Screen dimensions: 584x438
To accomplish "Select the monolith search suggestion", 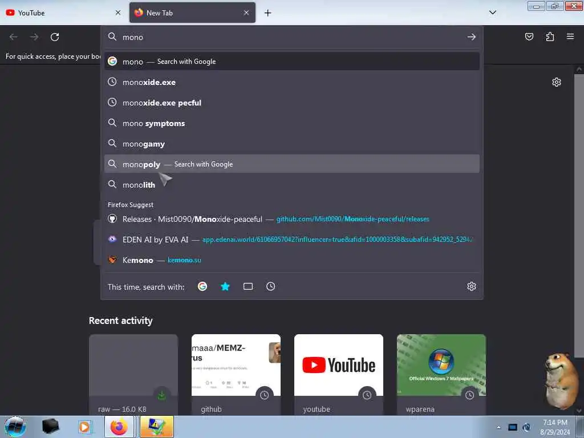I will (x=291, y=184).
